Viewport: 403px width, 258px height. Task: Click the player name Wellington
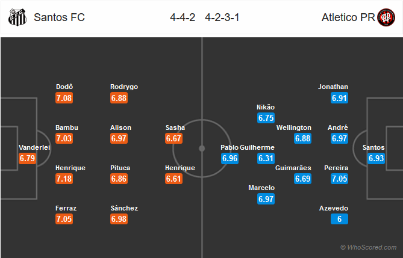click(294, 127)
